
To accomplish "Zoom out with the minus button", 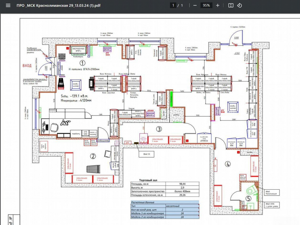I will click(195, 5).
